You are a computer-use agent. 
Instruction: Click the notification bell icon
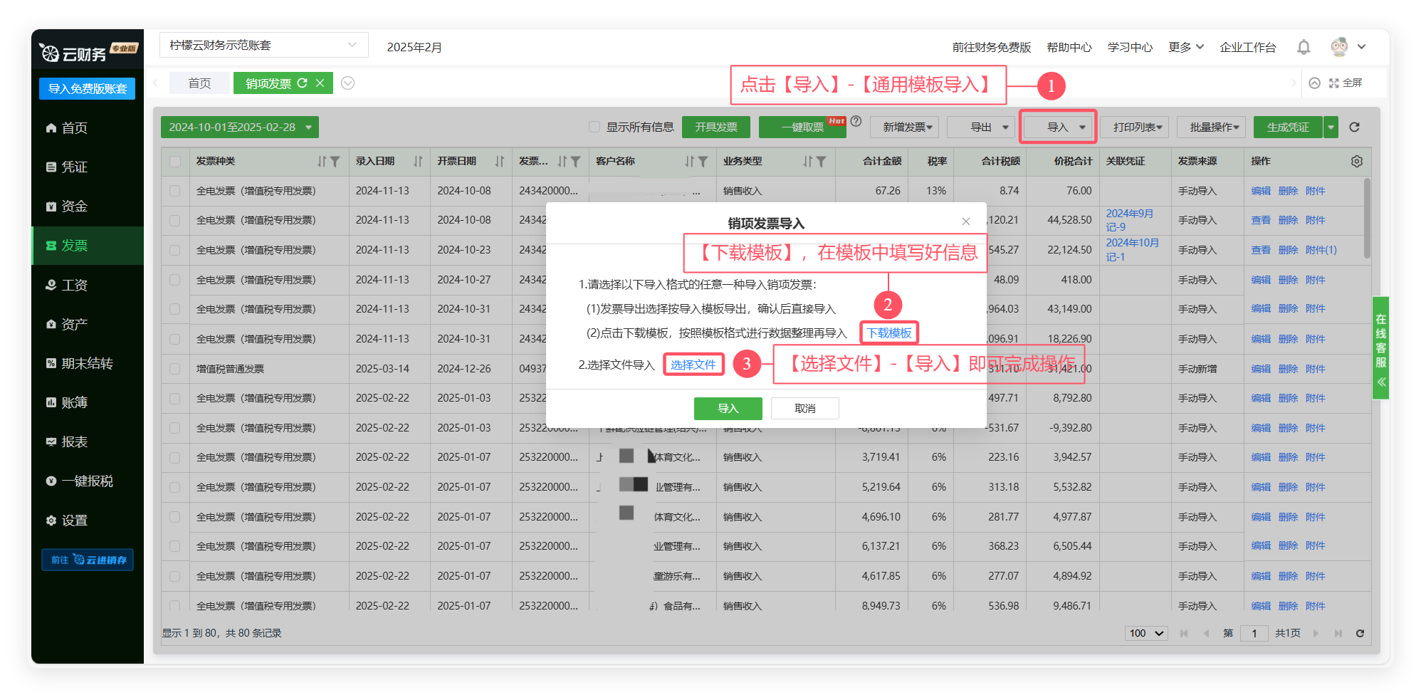pos(1303,47)
